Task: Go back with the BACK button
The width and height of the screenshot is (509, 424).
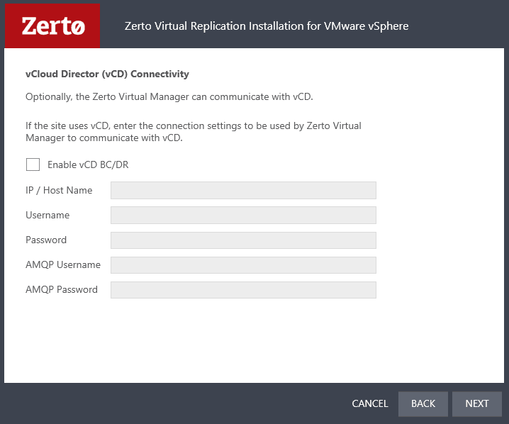Action: (x=423, y=404)
